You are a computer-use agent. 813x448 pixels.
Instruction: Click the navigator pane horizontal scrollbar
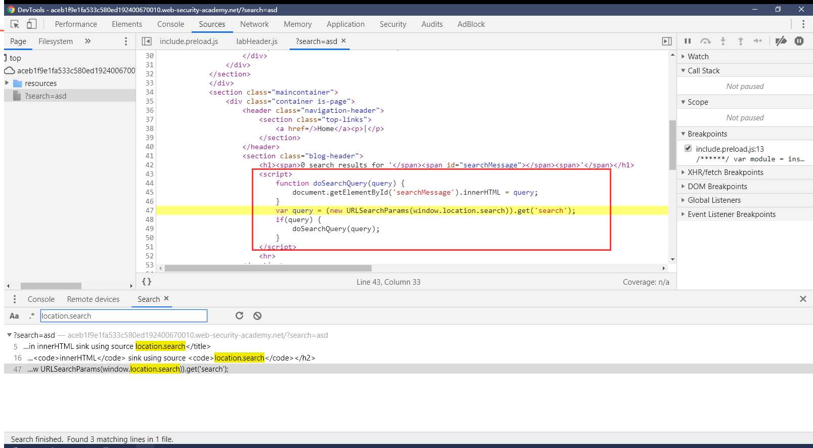tap(51, 286)
